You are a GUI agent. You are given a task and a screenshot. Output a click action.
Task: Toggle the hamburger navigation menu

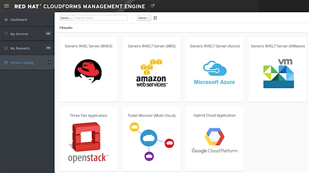pyautogui.click(x=6, y=6)
